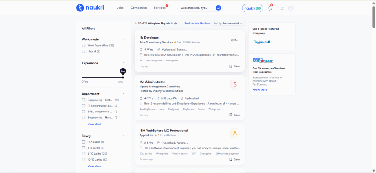The height and width of the screenshot is (173, 376).
Task: Save the IBM WebSphere MQ Professional job
Action: [234, 159]
